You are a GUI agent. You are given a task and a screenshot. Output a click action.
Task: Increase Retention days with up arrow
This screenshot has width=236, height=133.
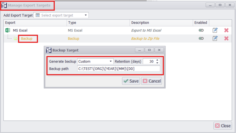pos(157,60)
